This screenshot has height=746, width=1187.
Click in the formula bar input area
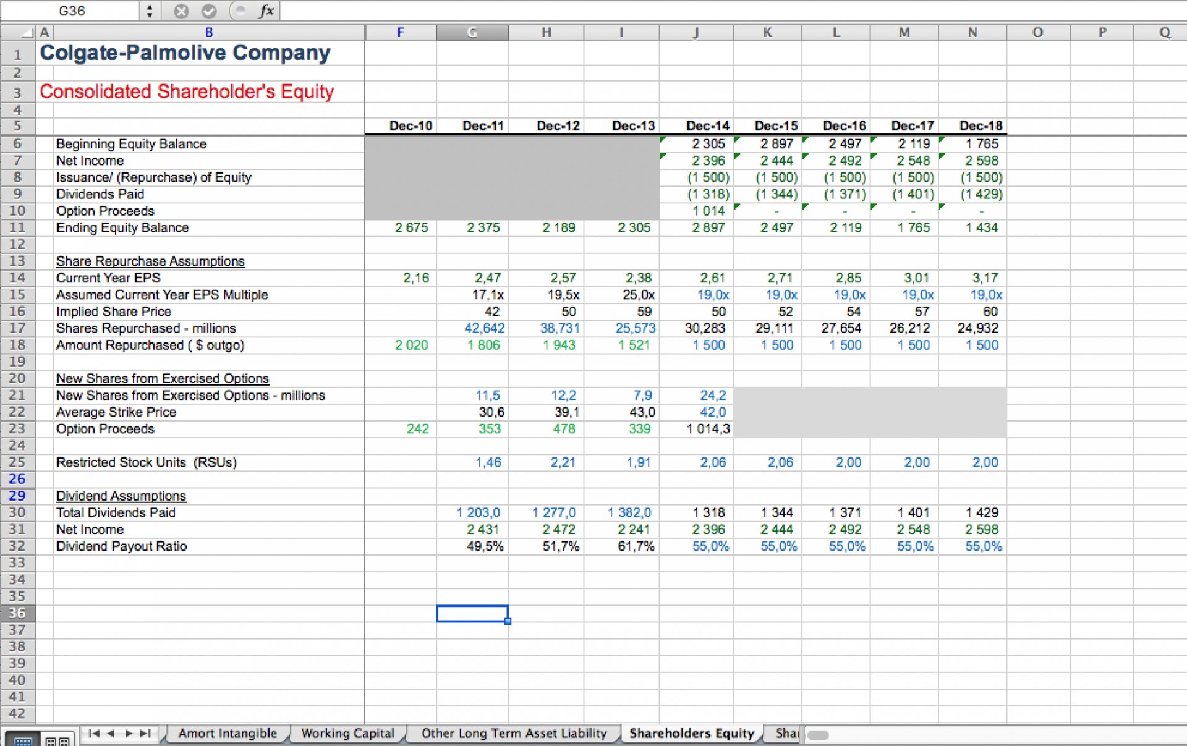point(733,11)
